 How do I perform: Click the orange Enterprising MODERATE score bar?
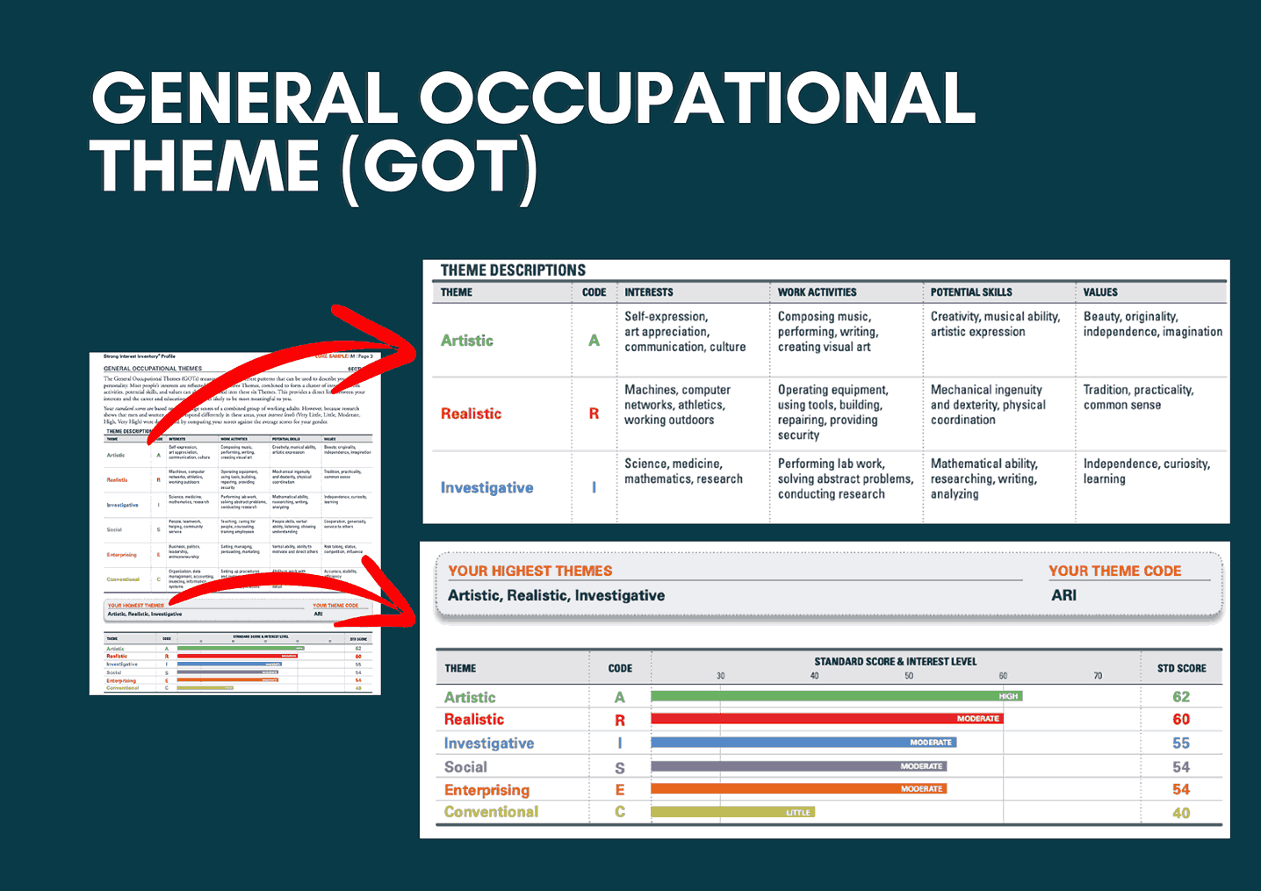coord(799,789)
